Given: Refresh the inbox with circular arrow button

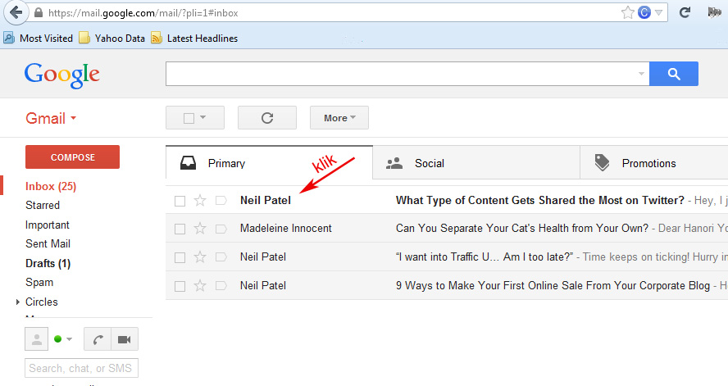Looking at the screenshot, I should click(267, 118).
